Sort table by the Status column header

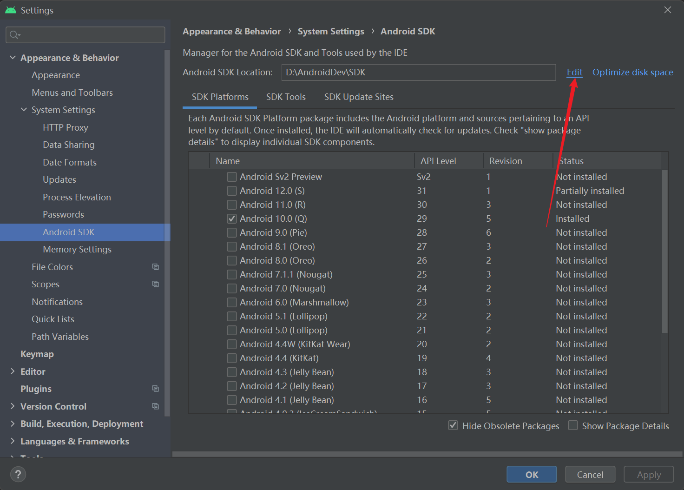pos(607,161)
